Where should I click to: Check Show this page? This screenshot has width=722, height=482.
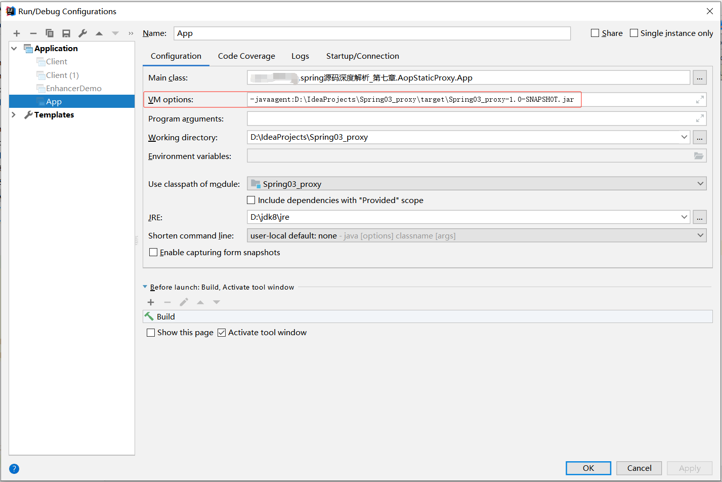[151, 333]
